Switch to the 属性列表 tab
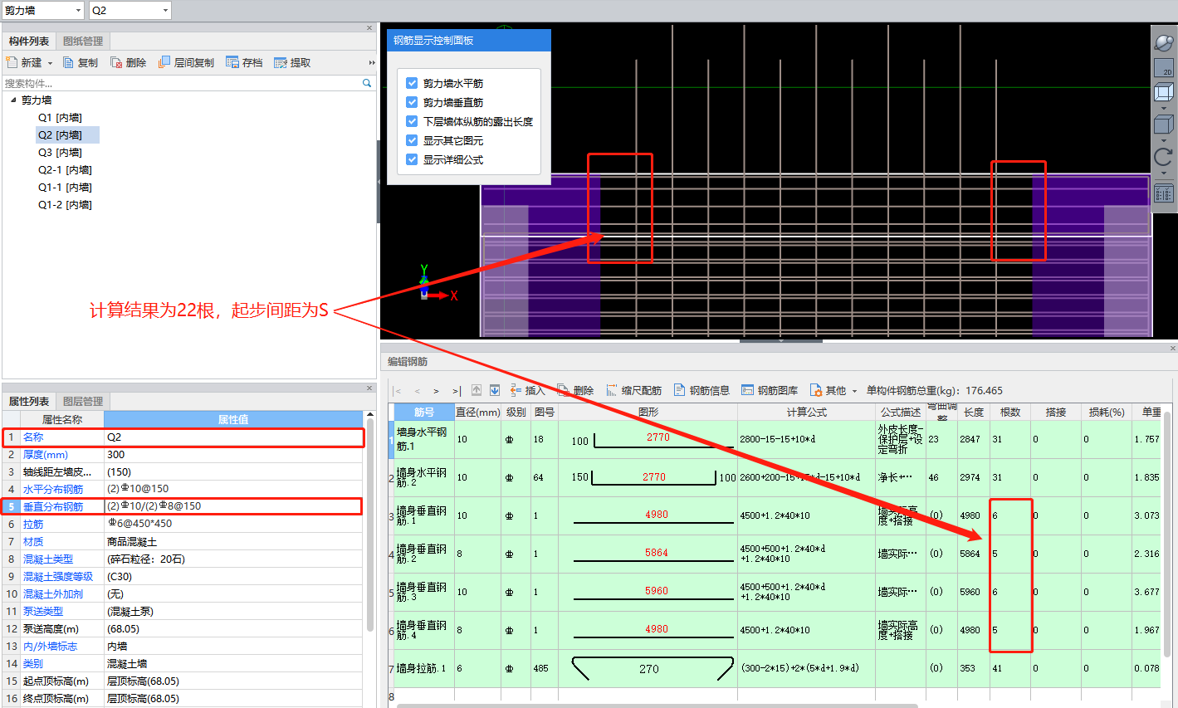Screen dimensions: 1178x708 point(29,402)
